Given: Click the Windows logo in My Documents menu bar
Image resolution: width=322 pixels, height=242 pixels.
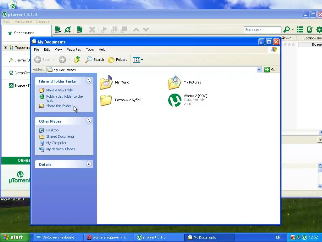Looking at the screenshot, I should [274, 49].
